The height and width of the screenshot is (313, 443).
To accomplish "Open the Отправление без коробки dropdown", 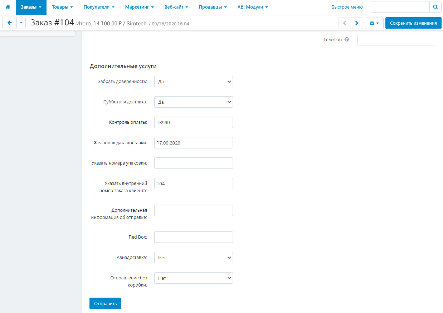I will [x=193, y=278].
